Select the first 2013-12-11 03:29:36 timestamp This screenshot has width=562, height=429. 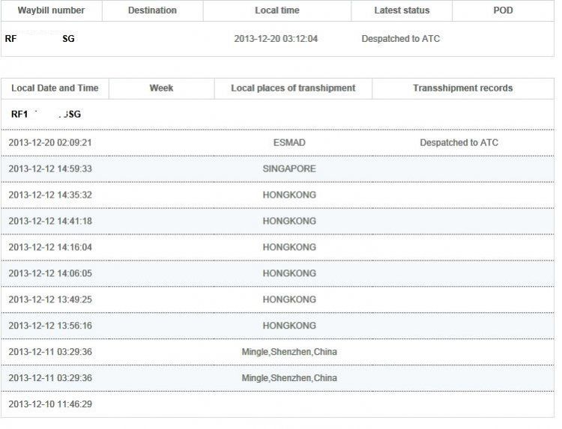[50, 352]
